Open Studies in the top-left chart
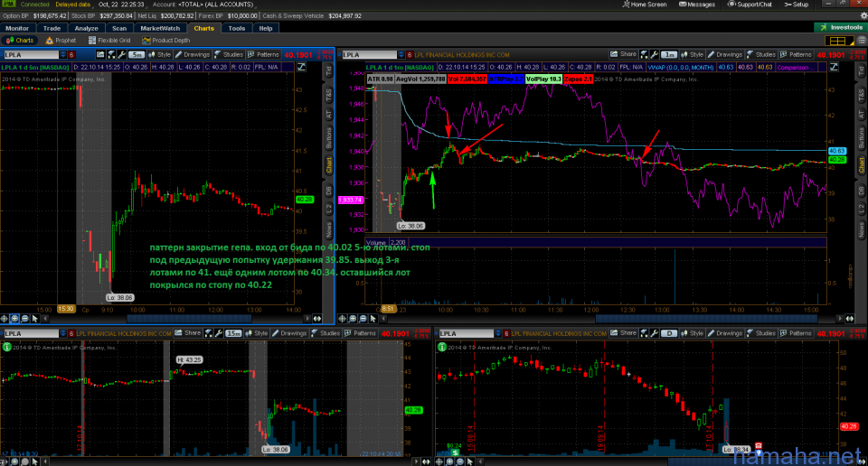The height and width of the screenshot is (466, 868). click(x=228, y=55)
